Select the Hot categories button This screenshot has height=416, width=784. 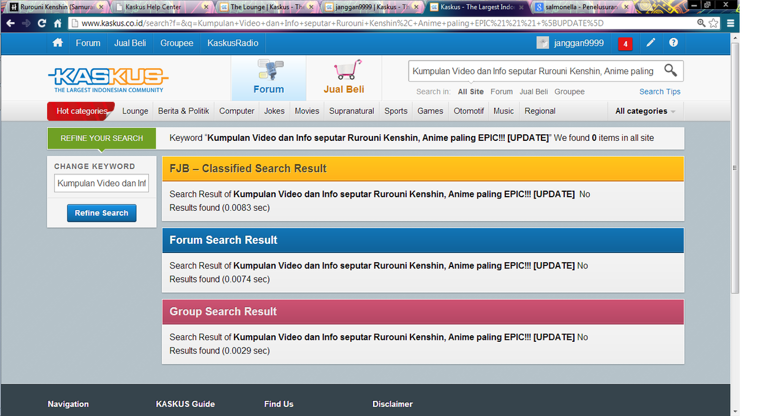click(81, 111)
